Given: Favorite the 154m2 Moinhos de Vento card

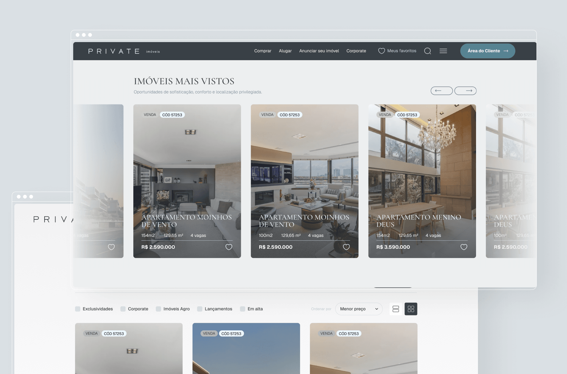Looking at the screenshot, I should 229,247.
